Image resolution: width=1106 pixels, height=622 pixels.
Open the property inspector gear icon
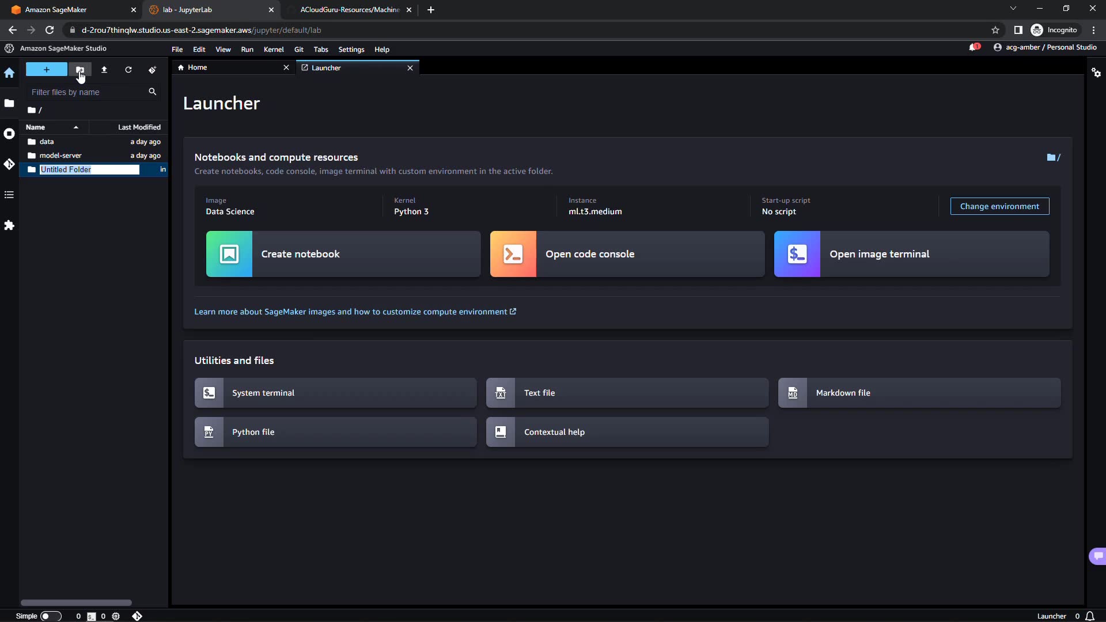[x=1096, y=73]
